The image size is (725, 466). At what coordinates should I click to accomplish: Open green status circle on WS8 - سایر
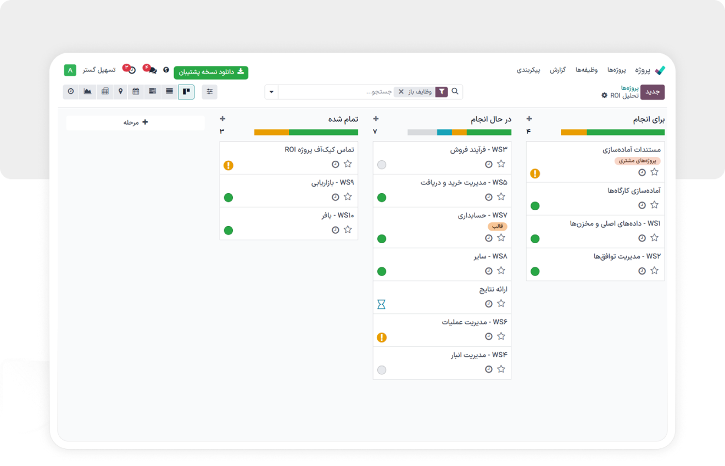pos(382,272)
